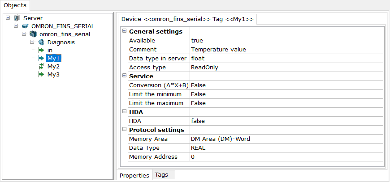Click the Limit the minimum label
The height and width of the screenshot is (182, 390).
click(155, 94)
